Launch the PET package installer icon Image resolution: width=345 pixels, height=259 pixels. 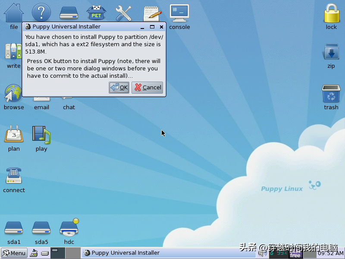tap(96, 13)
